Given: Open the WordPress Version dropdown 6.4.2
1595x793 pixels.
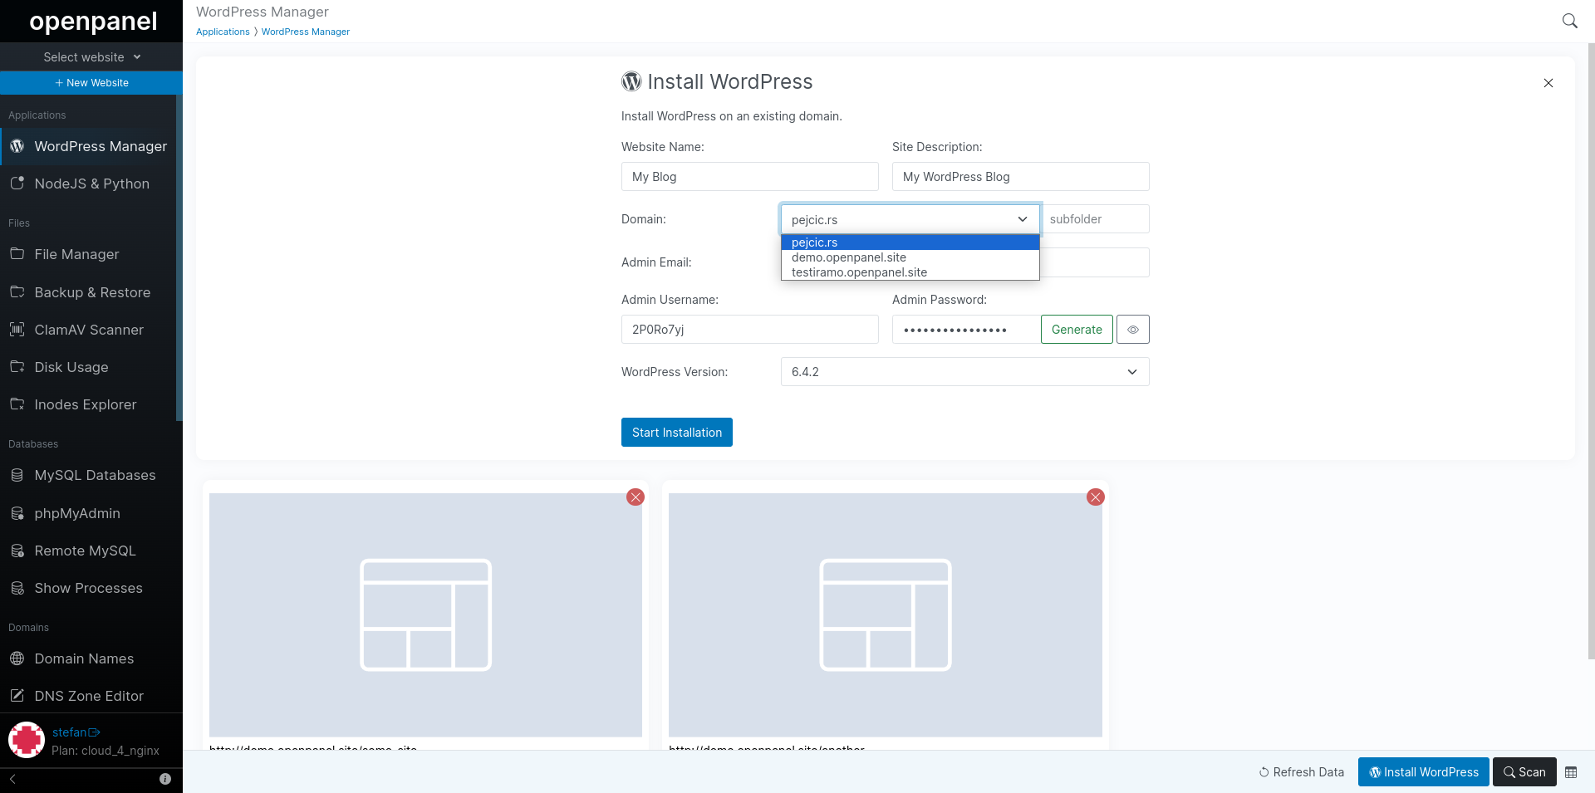Looking at the screenshot, I should pyautogui.click(x=965, y=372).
